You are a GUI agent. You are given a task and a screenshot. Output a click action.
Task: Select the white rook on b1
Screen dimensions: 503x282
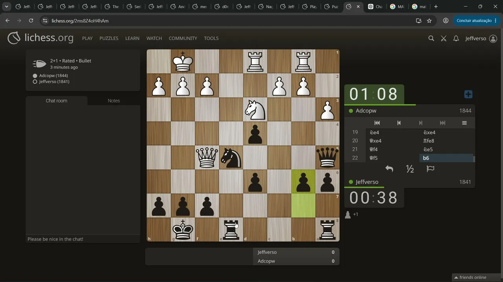[303, 61]
